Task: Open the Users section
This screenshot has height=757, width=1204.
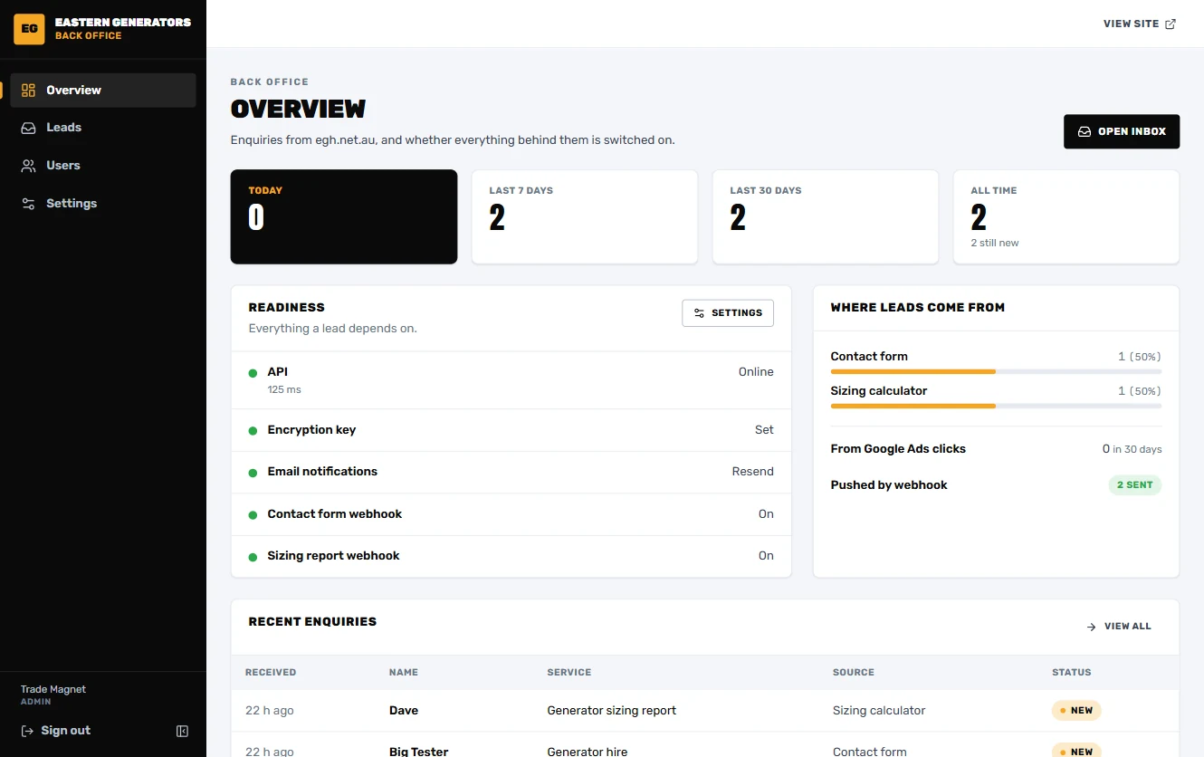Action: (x=103, y=166)
